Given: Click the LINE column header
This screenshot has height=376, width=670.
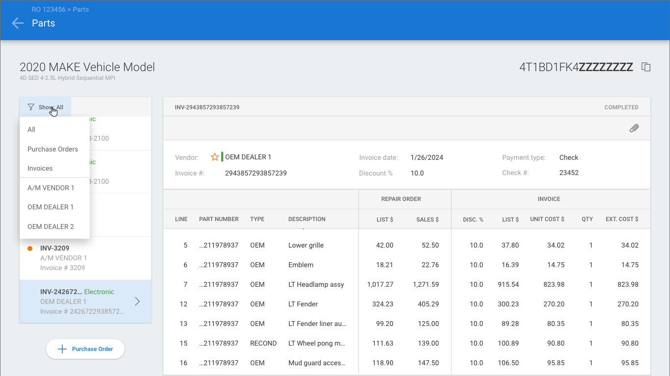Looking at the screenshot, I should (181, 219).
